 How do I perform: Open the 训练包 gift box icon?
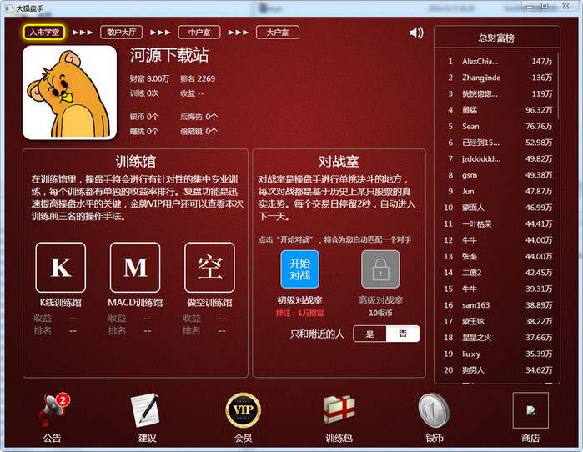(339, 410)
